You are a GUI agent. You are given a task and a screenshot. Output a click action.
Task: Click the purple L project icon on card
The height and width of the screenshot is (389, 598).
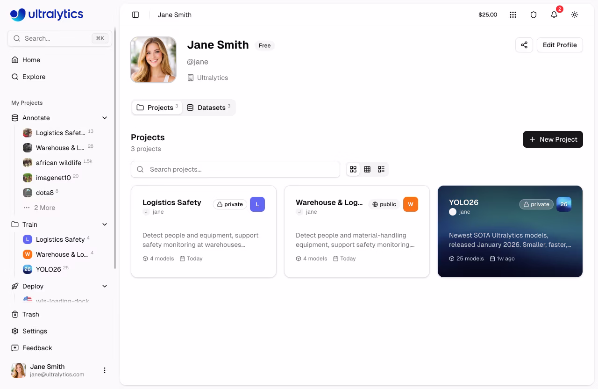click(257, 204)
